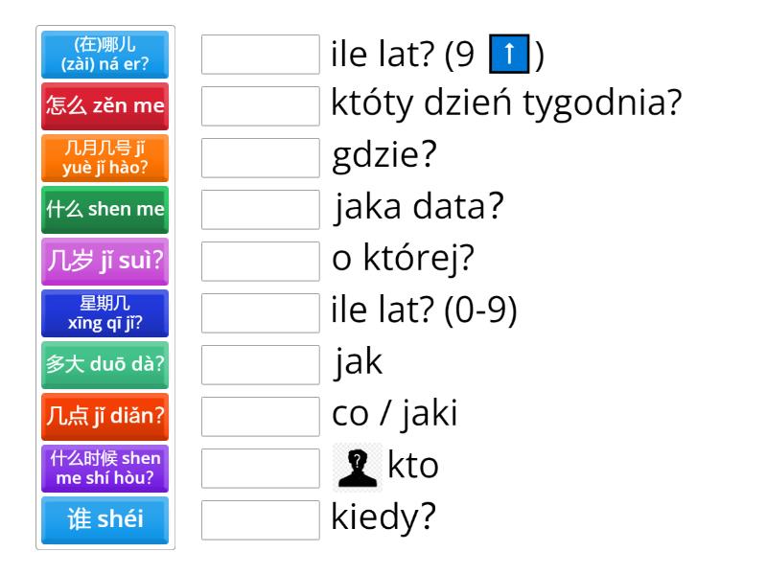This screenshot has height=575, width=767.
Task: Click the person silhouette icon beside kto
Action: (x=356, y=468)
